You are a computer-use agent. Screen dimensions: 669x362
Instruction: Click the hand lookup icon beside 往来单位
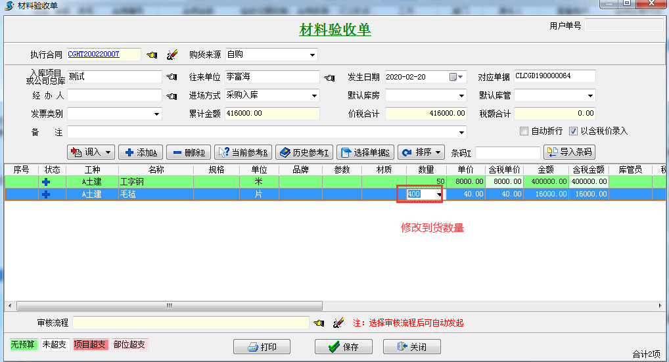point(330,78)
